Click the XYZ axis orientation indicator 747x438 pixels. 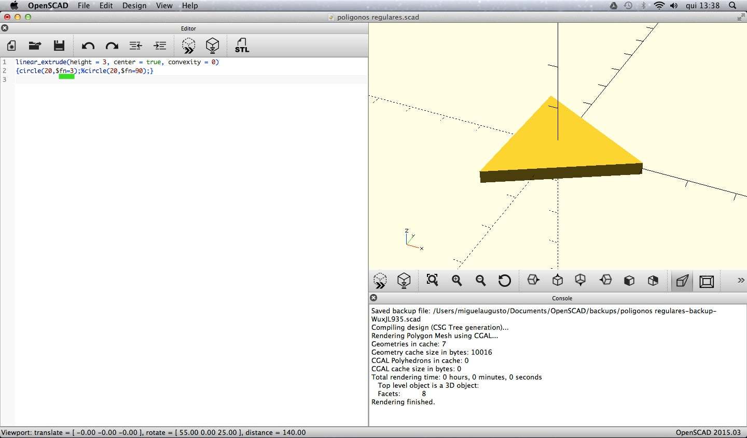tap(413, 240)
